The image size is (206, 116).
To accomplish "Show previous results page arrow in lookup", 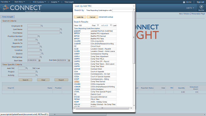I will pos(98,25).
